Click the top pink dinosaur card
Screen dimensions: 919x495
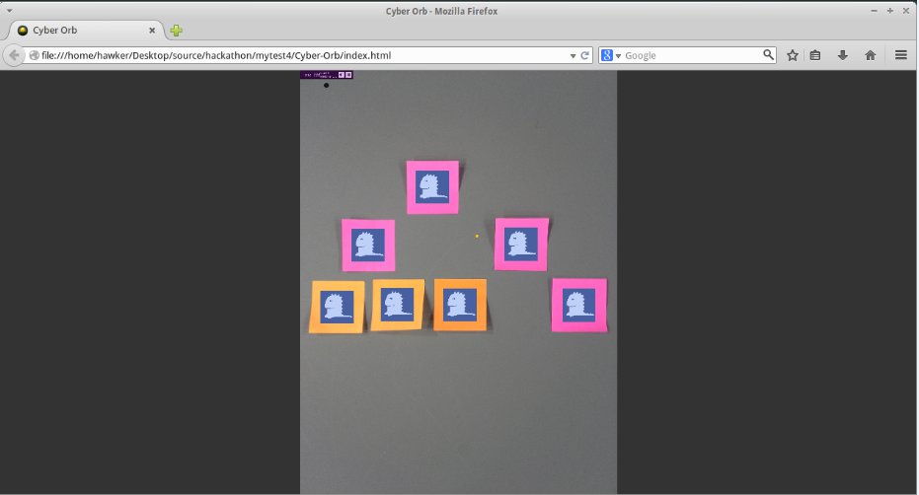click(x=432, y=187)
